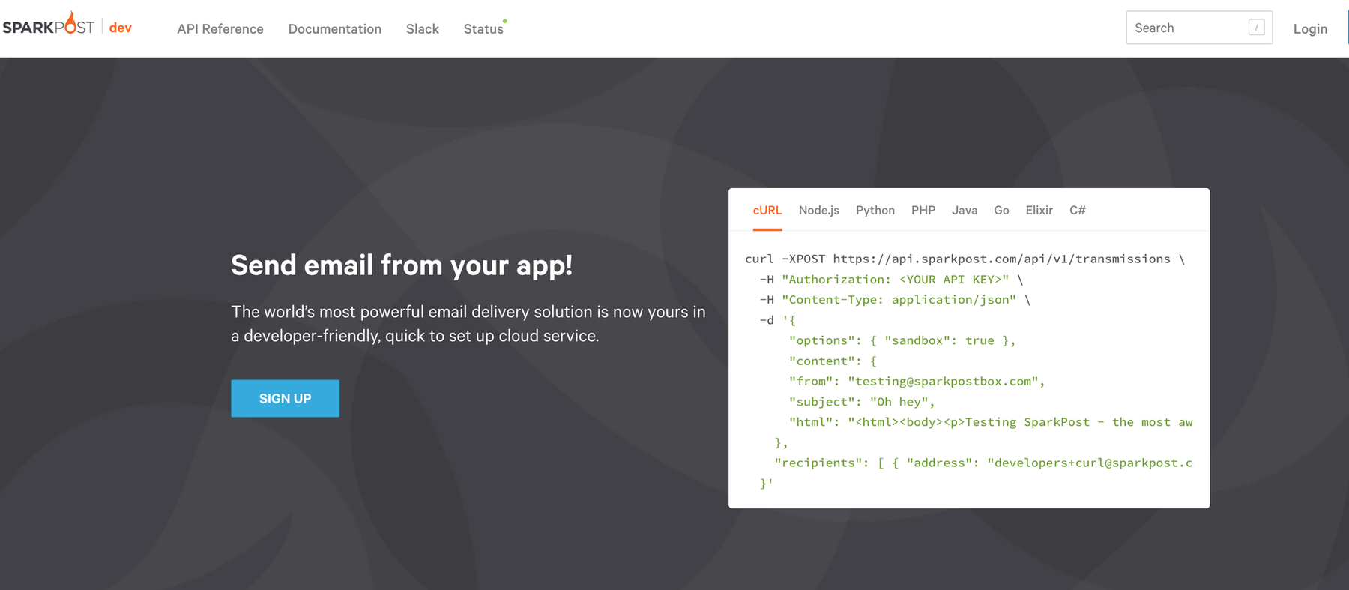Go to the Slack community link
Viewport: 1349px width, 590px height.
(423, 29)
